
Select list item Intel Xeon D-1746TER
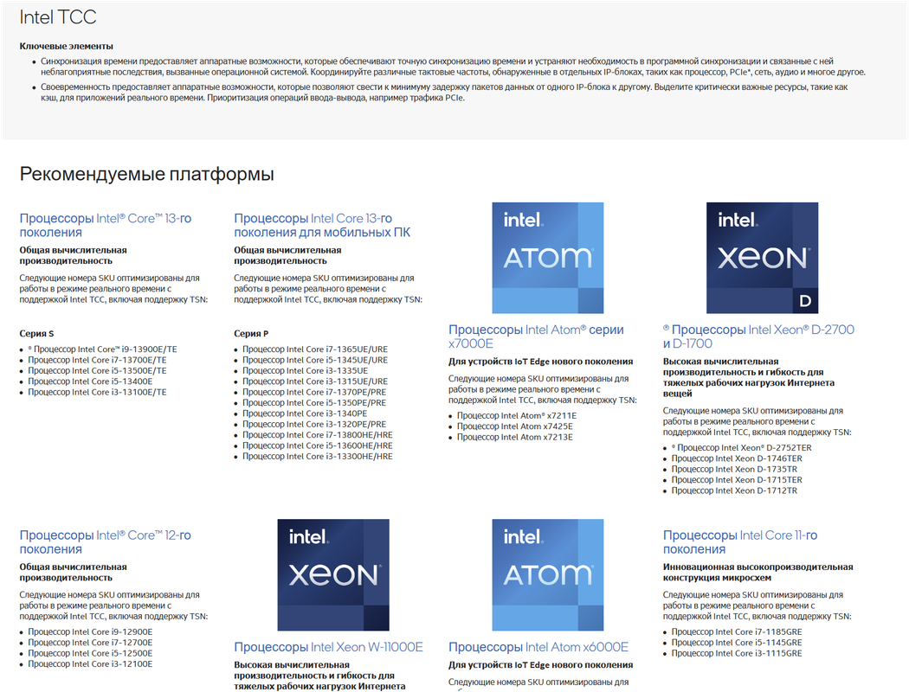[737, 458]
